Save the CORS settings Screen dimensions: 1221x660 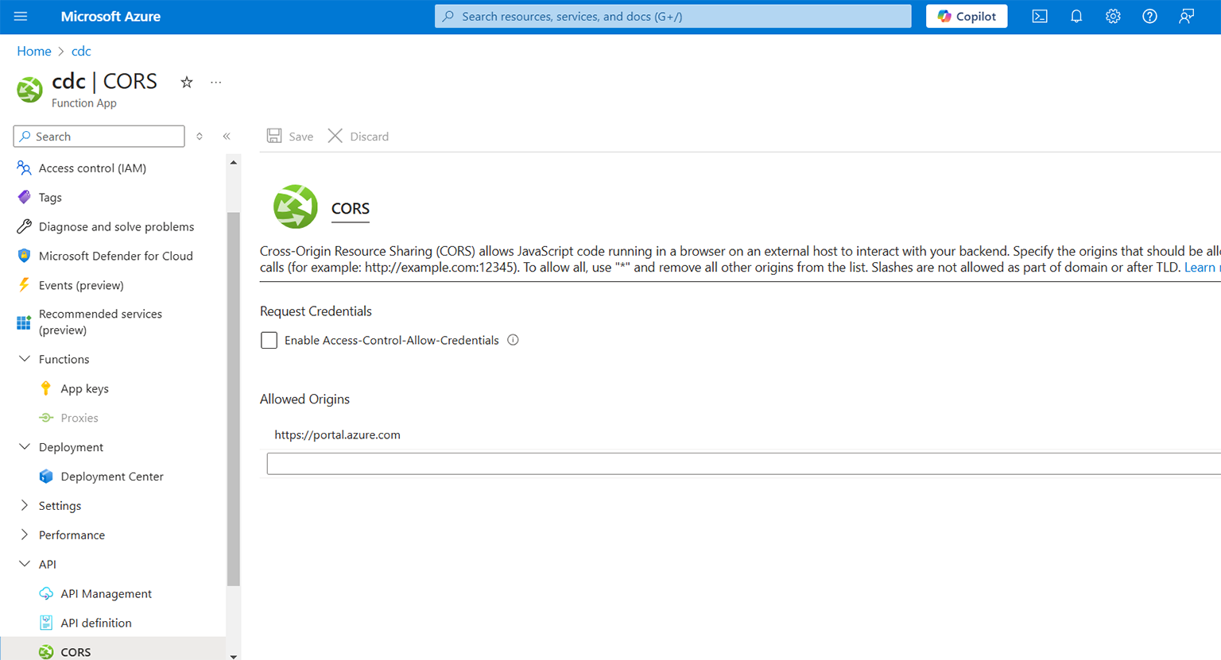[x=290, y=136]
